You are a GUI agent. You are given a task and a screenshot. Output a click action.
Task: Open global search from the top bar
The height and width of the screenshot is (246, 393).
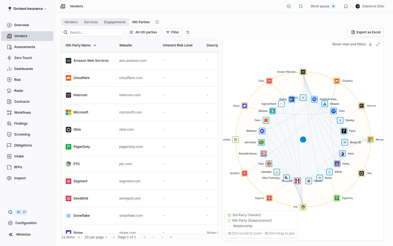[301, 6]
